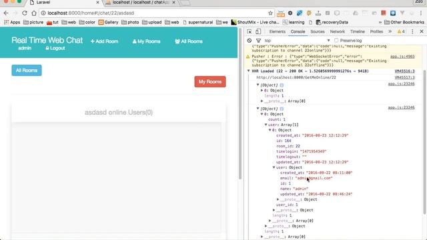Expand __proto__: Object below user_id

click(x=274, y=210)
